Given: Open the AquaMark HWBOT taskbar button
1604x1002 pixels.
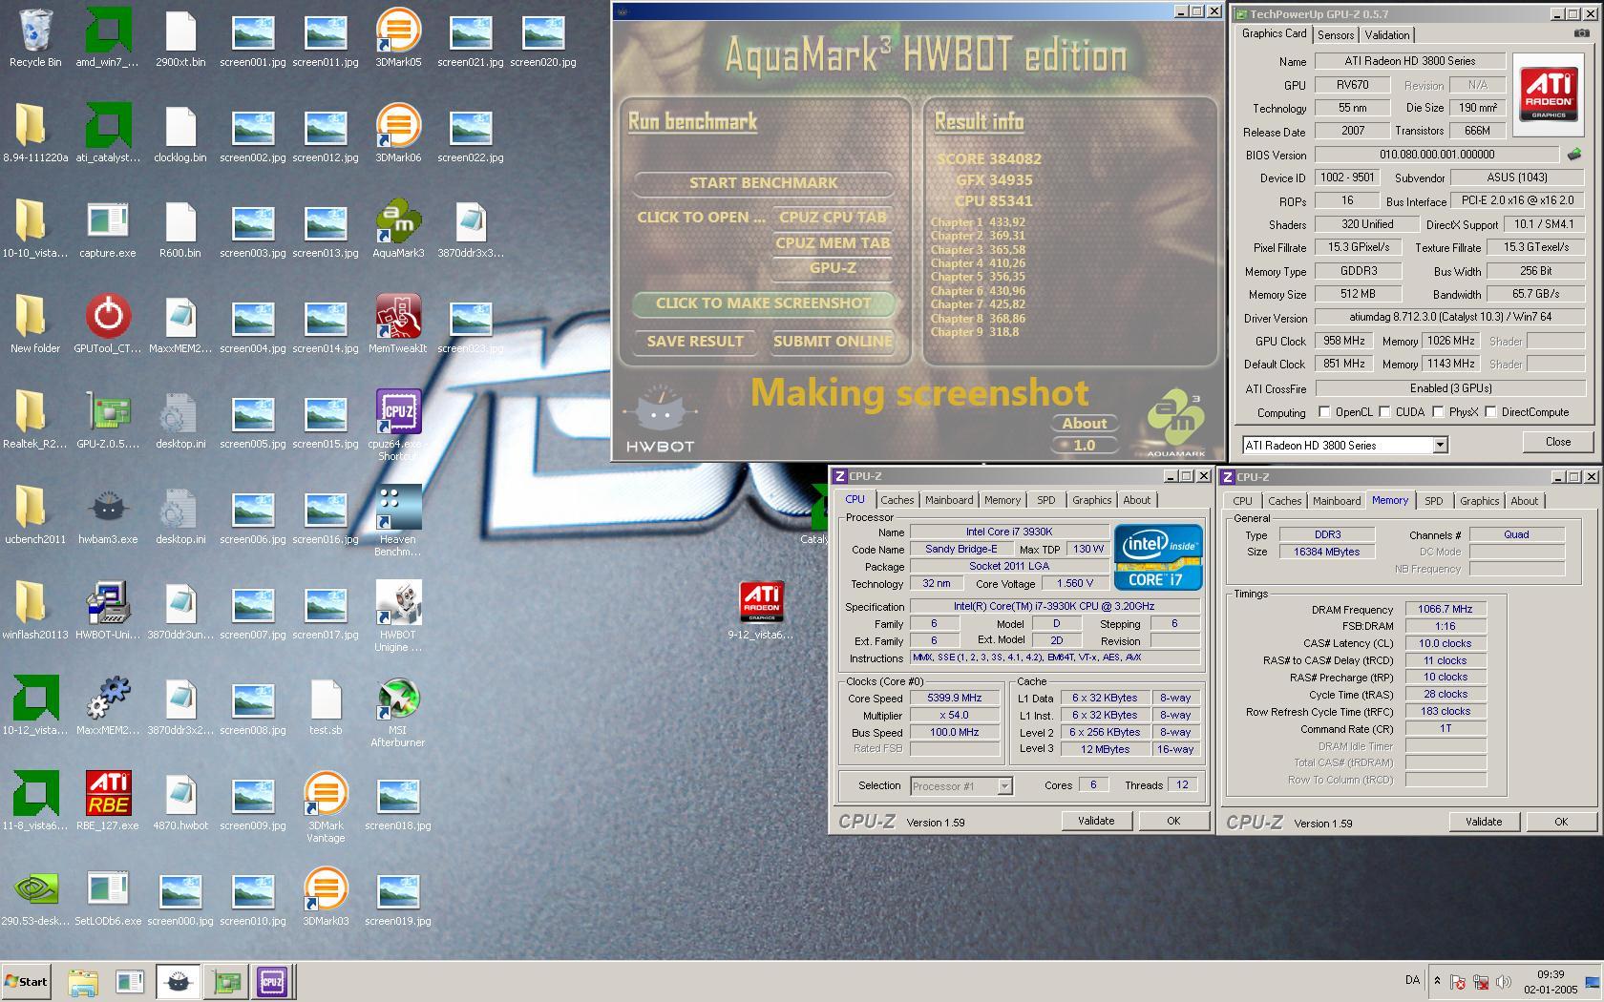Looking at the screenshot, I should click(178, 981).
